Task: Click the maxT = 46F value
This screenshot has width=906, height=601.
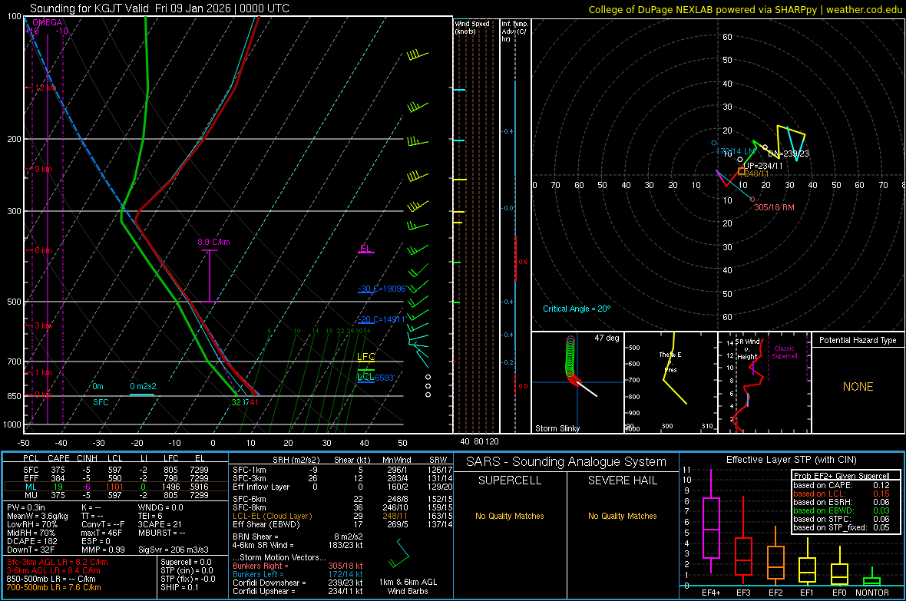Action: click(101, 533)
